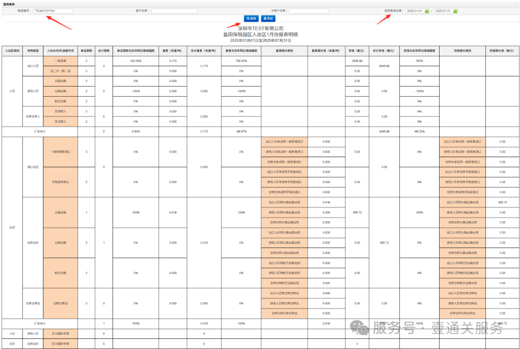Viewport: 520px width, 349px height.
Task: Click the 货值(美元) column header
Action: click(357, 50)
